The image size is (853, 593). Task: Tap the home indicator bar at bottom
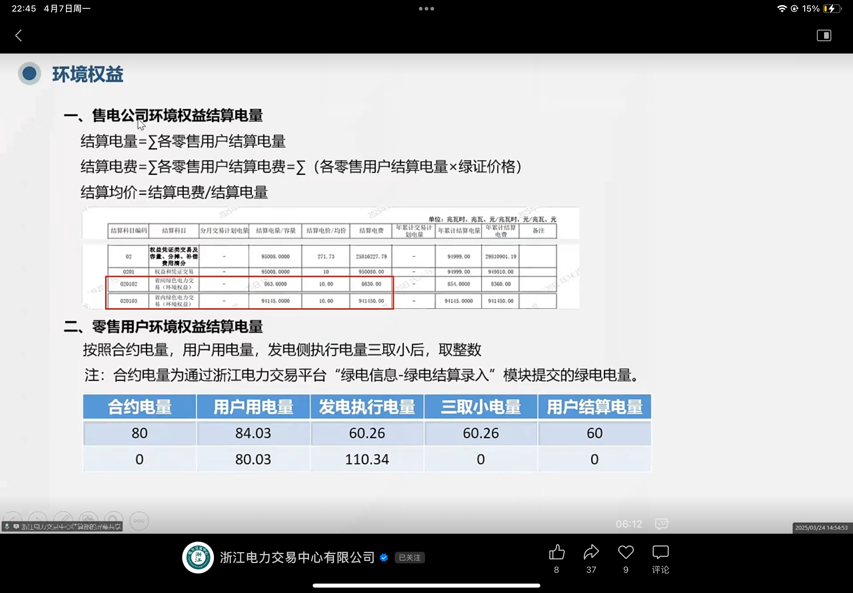click(x=426, y=585)
